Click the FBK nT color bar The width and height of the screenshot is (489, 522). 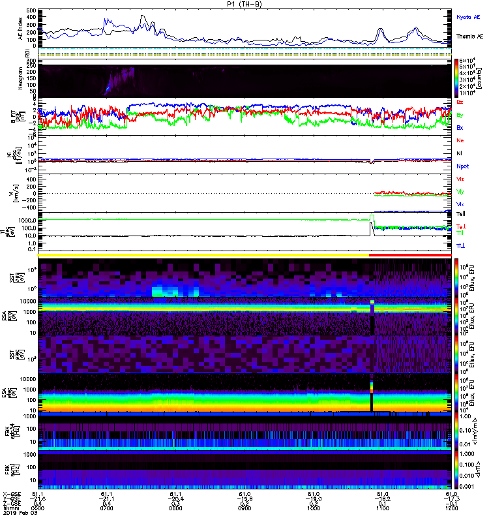coord(456,470)
